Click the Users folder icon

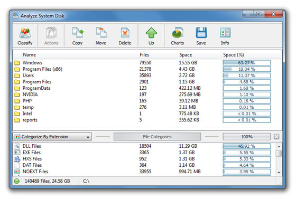click(x=17, y=75)
